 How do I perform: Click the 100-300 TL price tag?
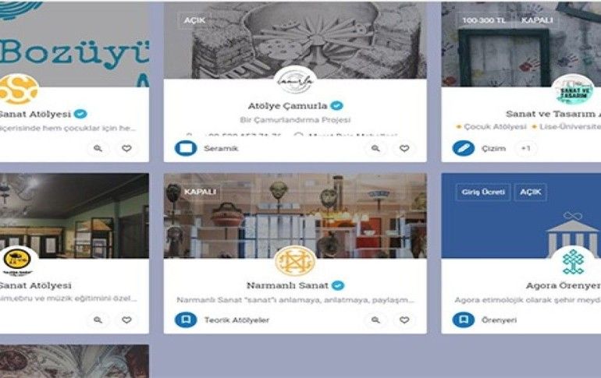point(484,20)
